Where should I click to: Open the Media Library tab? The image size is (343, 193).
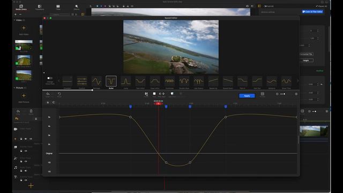[x=21, y=8]
